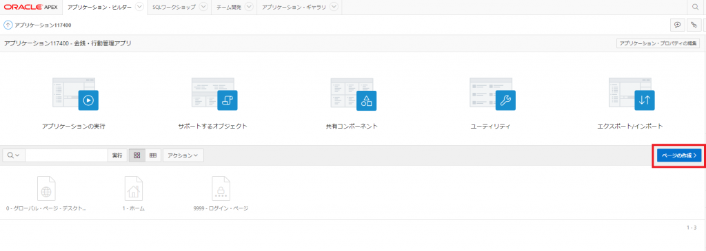Image resolution: width=706 pixels, height=251 pixels.
Task: Open the login page lock icon
Action: tap(221, 188)
